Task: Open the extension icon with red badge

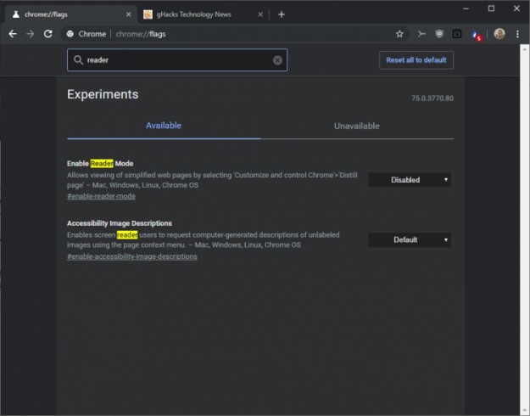Action: (x=477, y=35)
